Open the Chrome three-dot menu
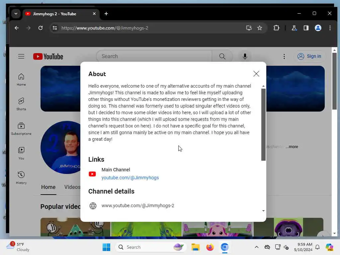The height and width of the screenshot is (255, 340). click(x=330, y=28)
